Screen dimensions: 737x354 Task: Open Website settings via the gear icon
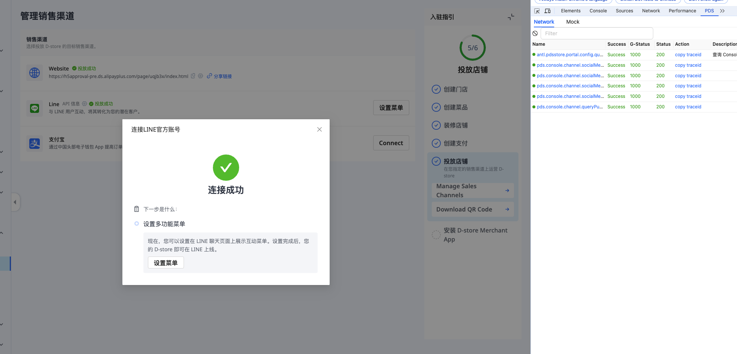click(201, 76)
